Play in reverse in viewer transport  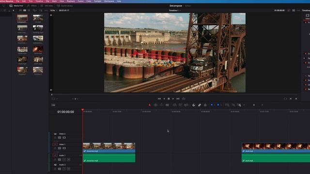[164, 99]
